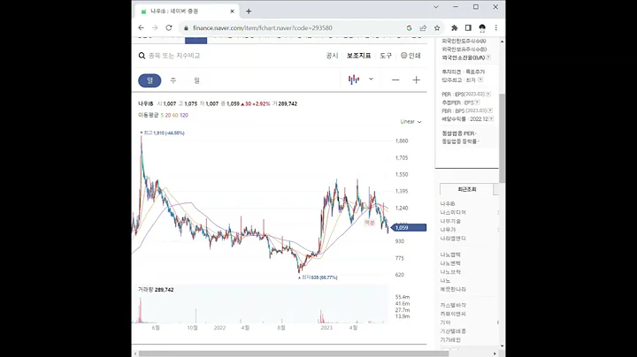Click the finance.naver.com URL address bar
637x357 pixels.
263,28
